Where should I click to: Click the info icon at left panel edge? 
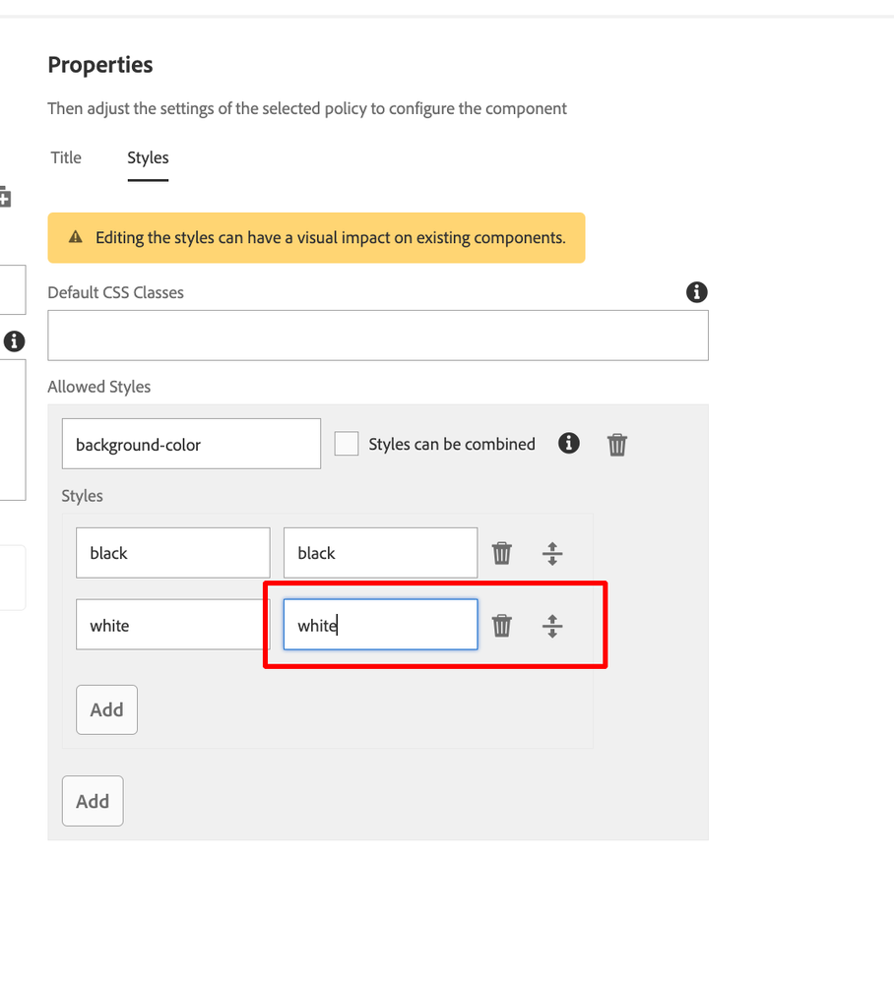14,341
